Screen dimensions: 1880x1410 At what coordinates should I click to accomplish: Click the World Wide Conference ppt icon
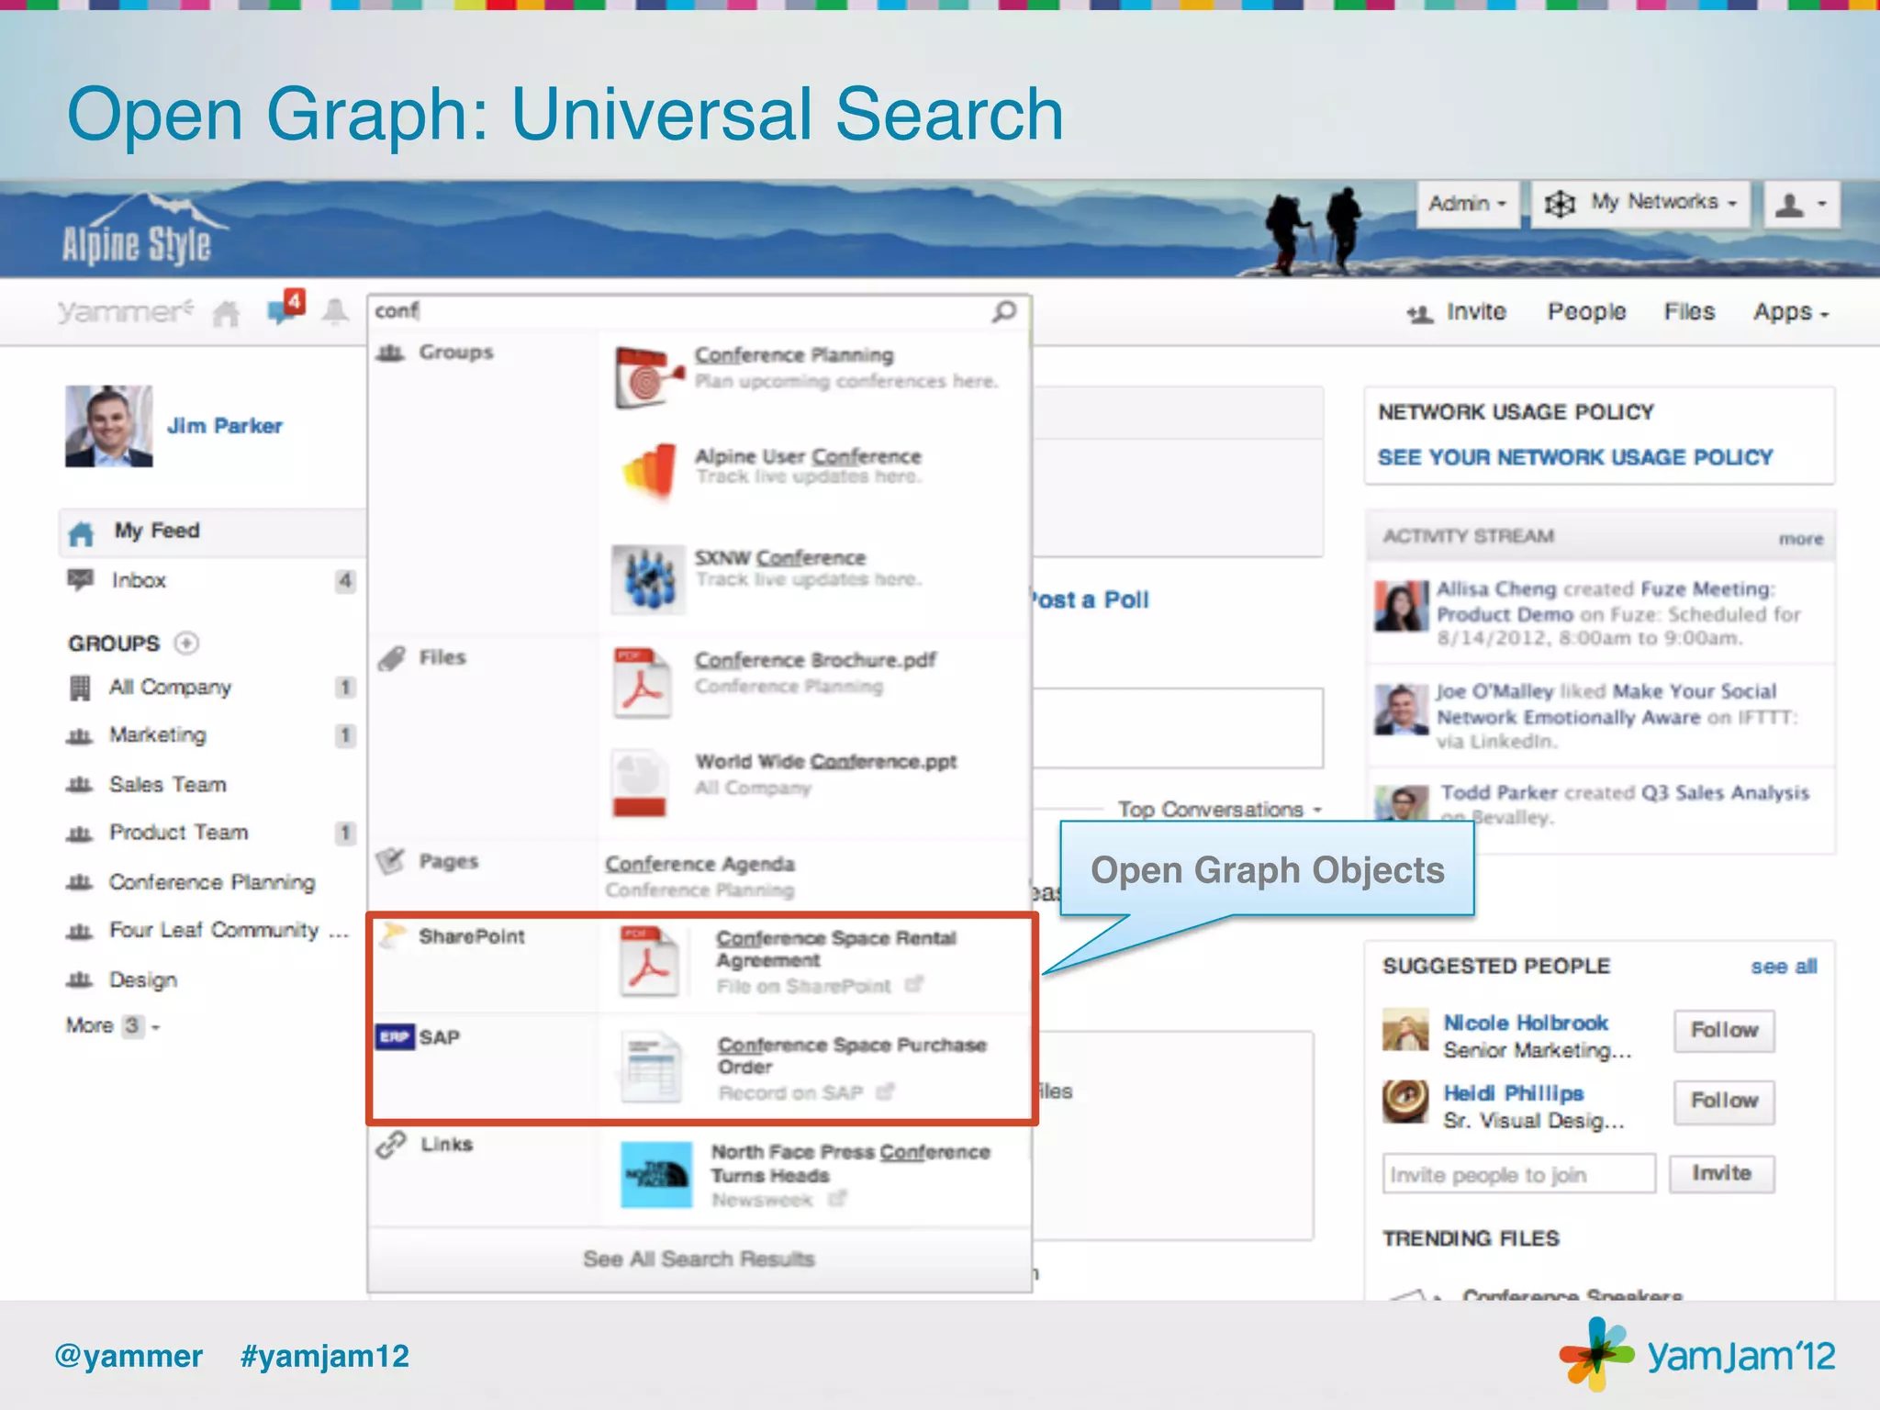pyautogui.click(x=640, y=783)
